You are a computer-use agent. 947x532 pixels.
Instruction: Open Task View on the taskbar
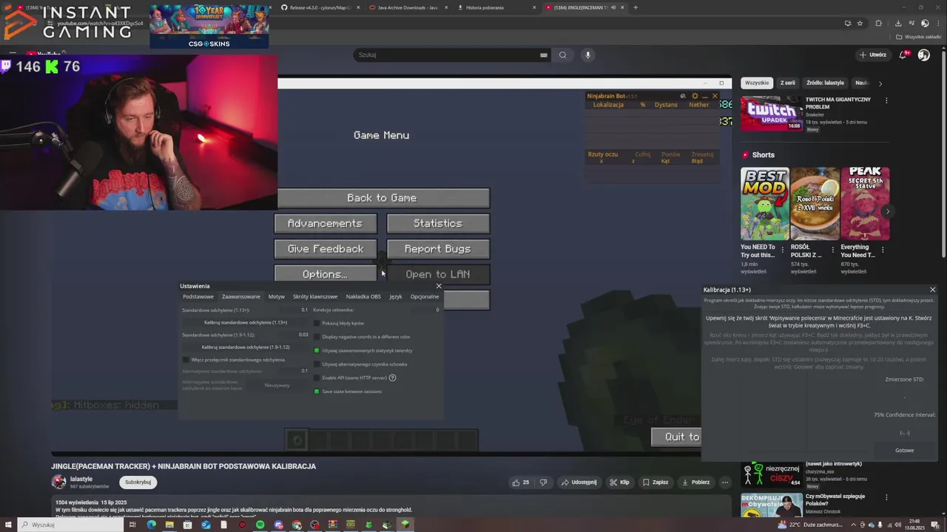(132, 525)
